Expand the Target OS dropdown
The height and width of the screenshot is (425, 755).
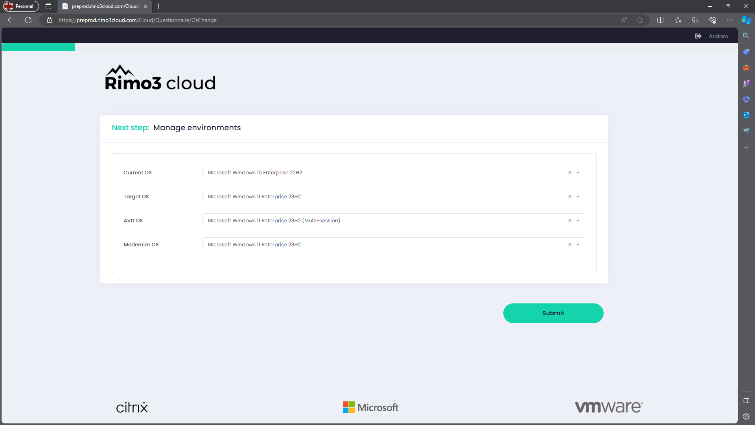click(x=578, y=196)
